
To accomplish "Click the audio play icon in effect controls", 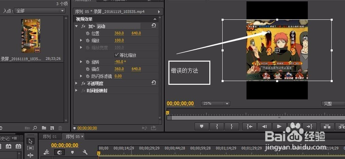I will coord(144,128).
